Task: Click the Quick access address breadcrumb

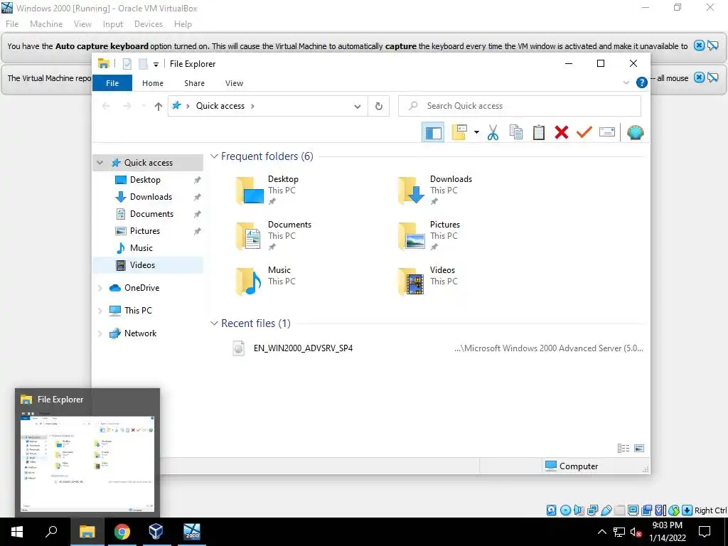Action: click(220, 106)
